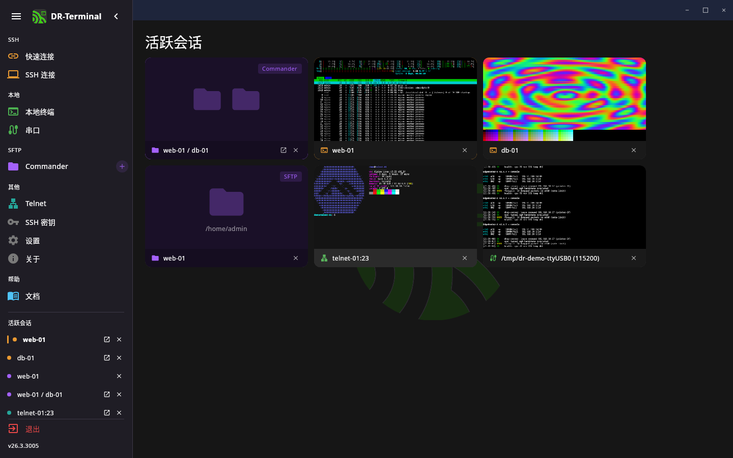Screen dimensions: 733x458
Task: Open 本地终端 local terminal
Action: coord(66,112)
